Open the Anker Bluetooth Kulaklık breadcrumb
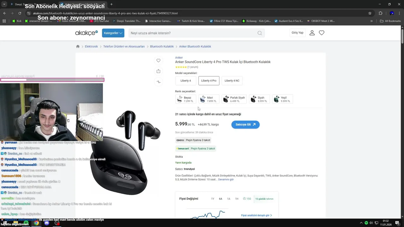Viewport: 404px width, 227px height. click(x=195, y=46)
